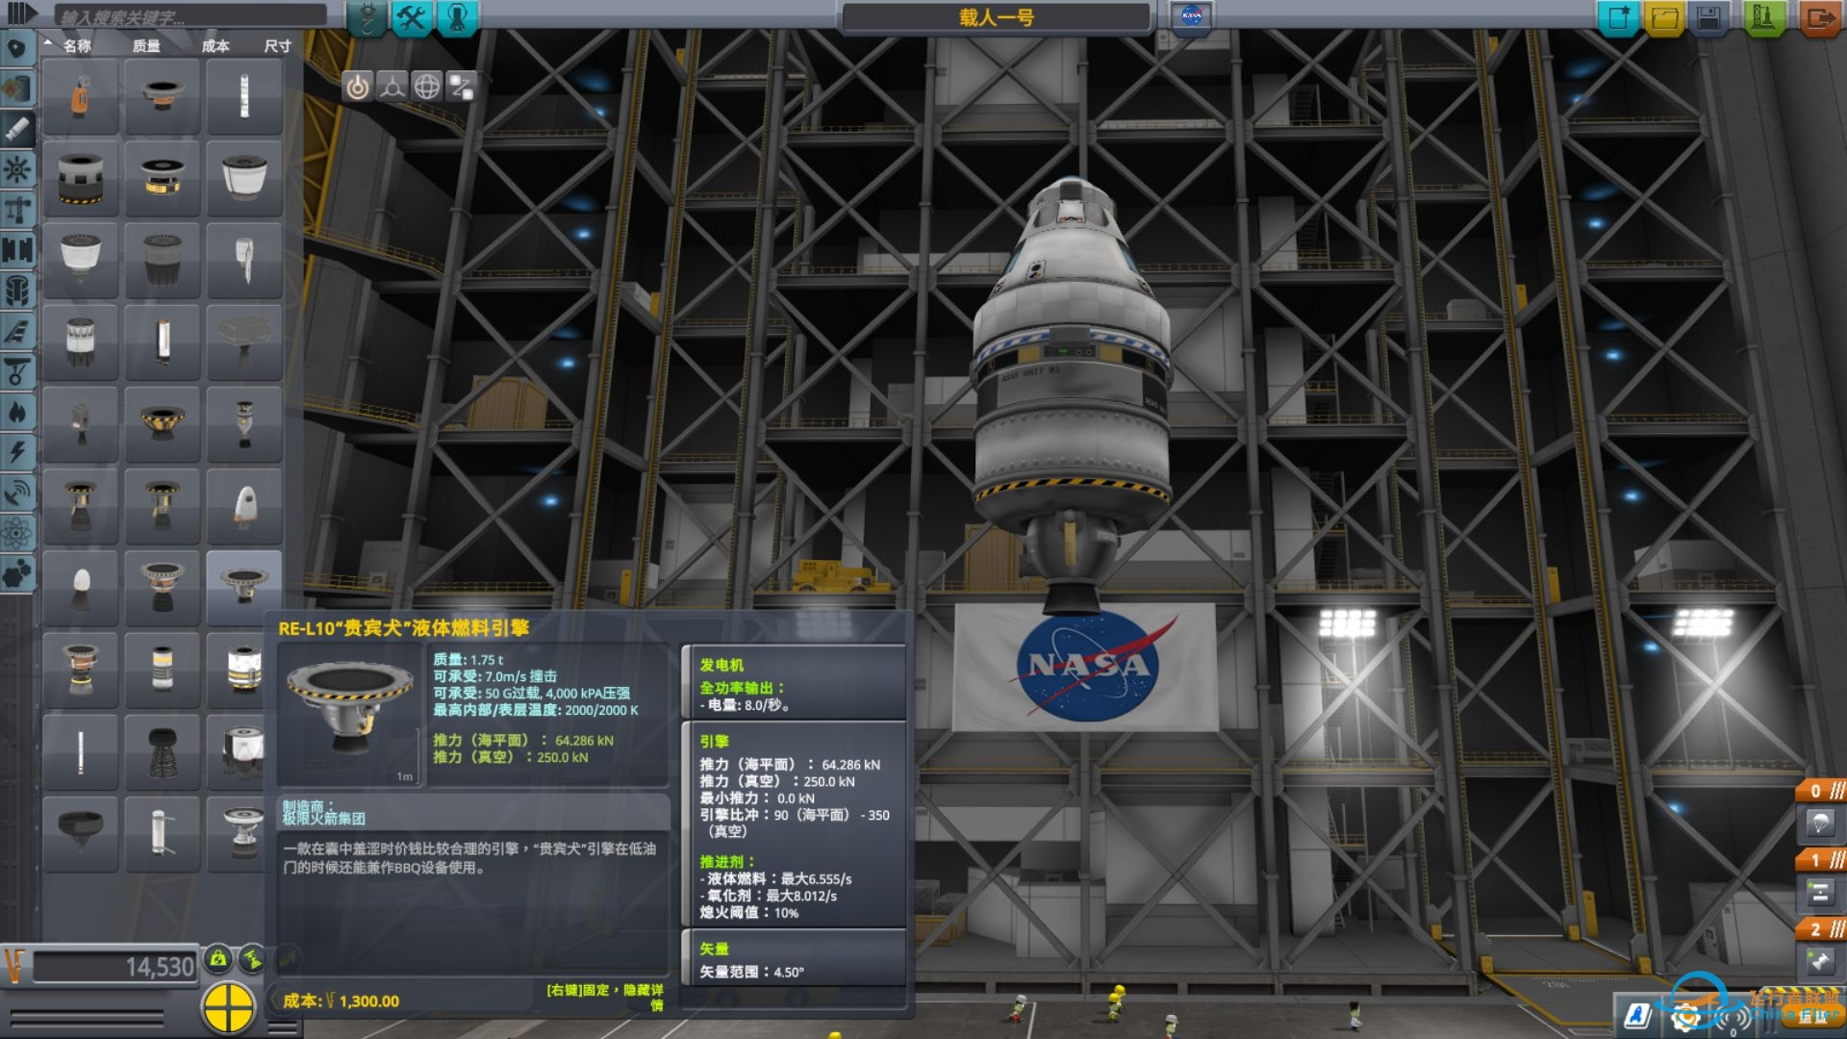1847x1039 pixels.
Task: Select stage 2 header
Action: [1821, 929]
